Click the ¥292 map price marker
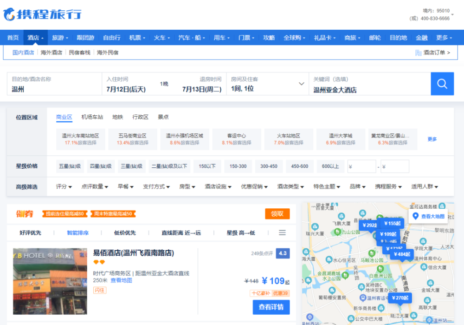Image resolution: width=464 pixels, height=325 pixels. click(369, 225)
